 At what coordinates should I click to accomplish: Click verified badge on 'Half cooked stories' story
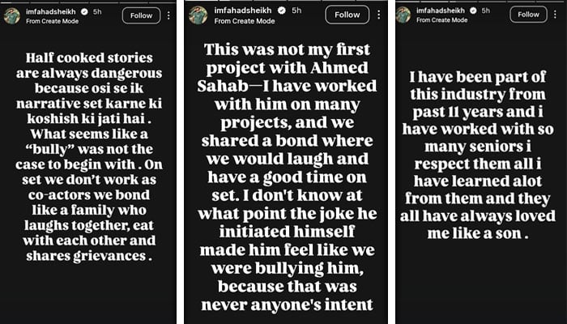tap(84, 12)
